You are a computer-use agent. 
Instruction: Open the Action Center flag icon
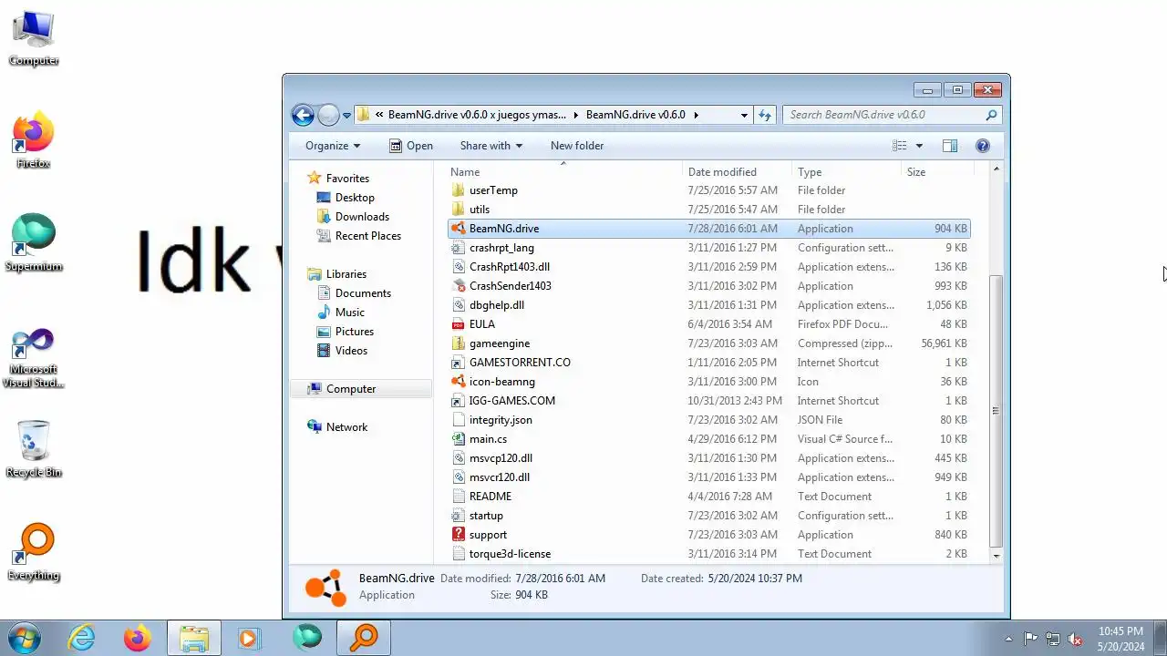1031,639
